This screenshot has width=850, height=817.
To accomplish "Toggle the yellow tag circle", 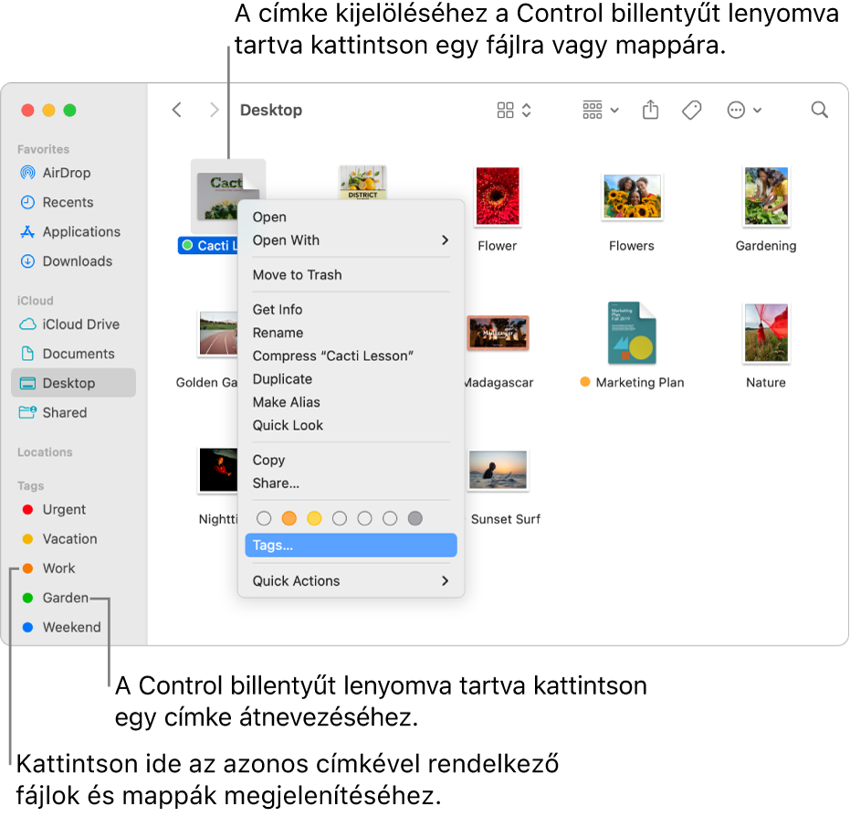I will (314, 519).
